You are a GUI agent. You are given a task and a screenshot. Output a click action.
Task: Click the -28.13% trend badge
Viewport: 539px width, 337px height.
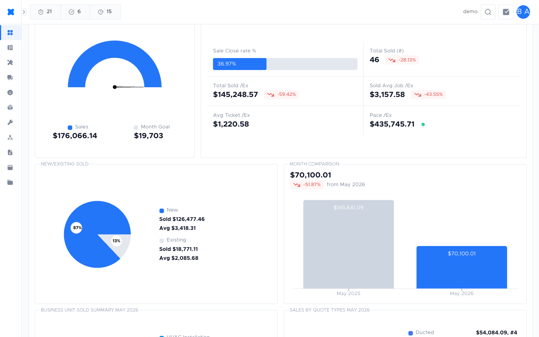click(x=402, y=60)
